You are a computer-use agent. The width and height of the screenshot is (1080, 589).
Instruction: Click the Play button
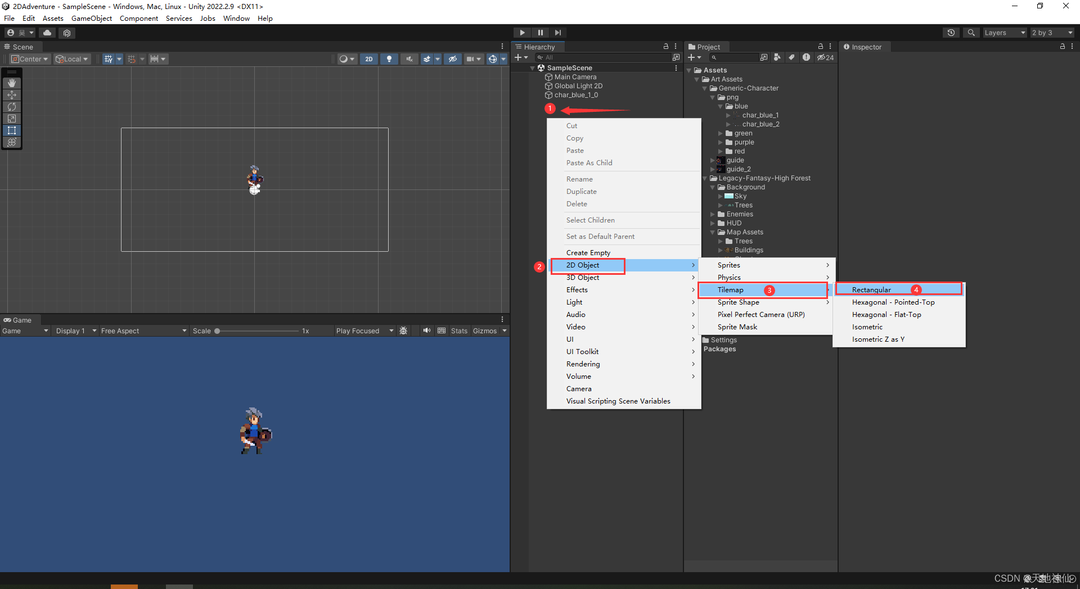tap(522, 33)
